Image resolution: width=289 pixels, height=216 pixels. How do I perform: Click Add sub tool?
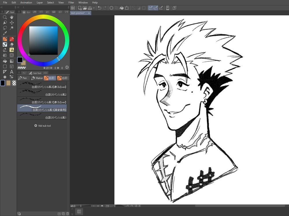coord(42,126)
